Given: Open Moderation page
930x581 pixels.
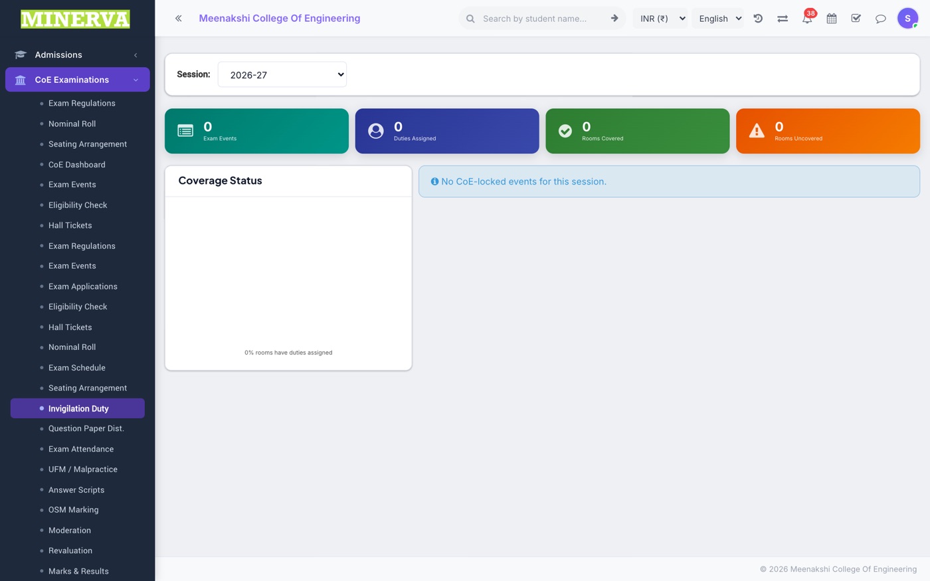Looking at the screenshot, I should pos(70,531).
